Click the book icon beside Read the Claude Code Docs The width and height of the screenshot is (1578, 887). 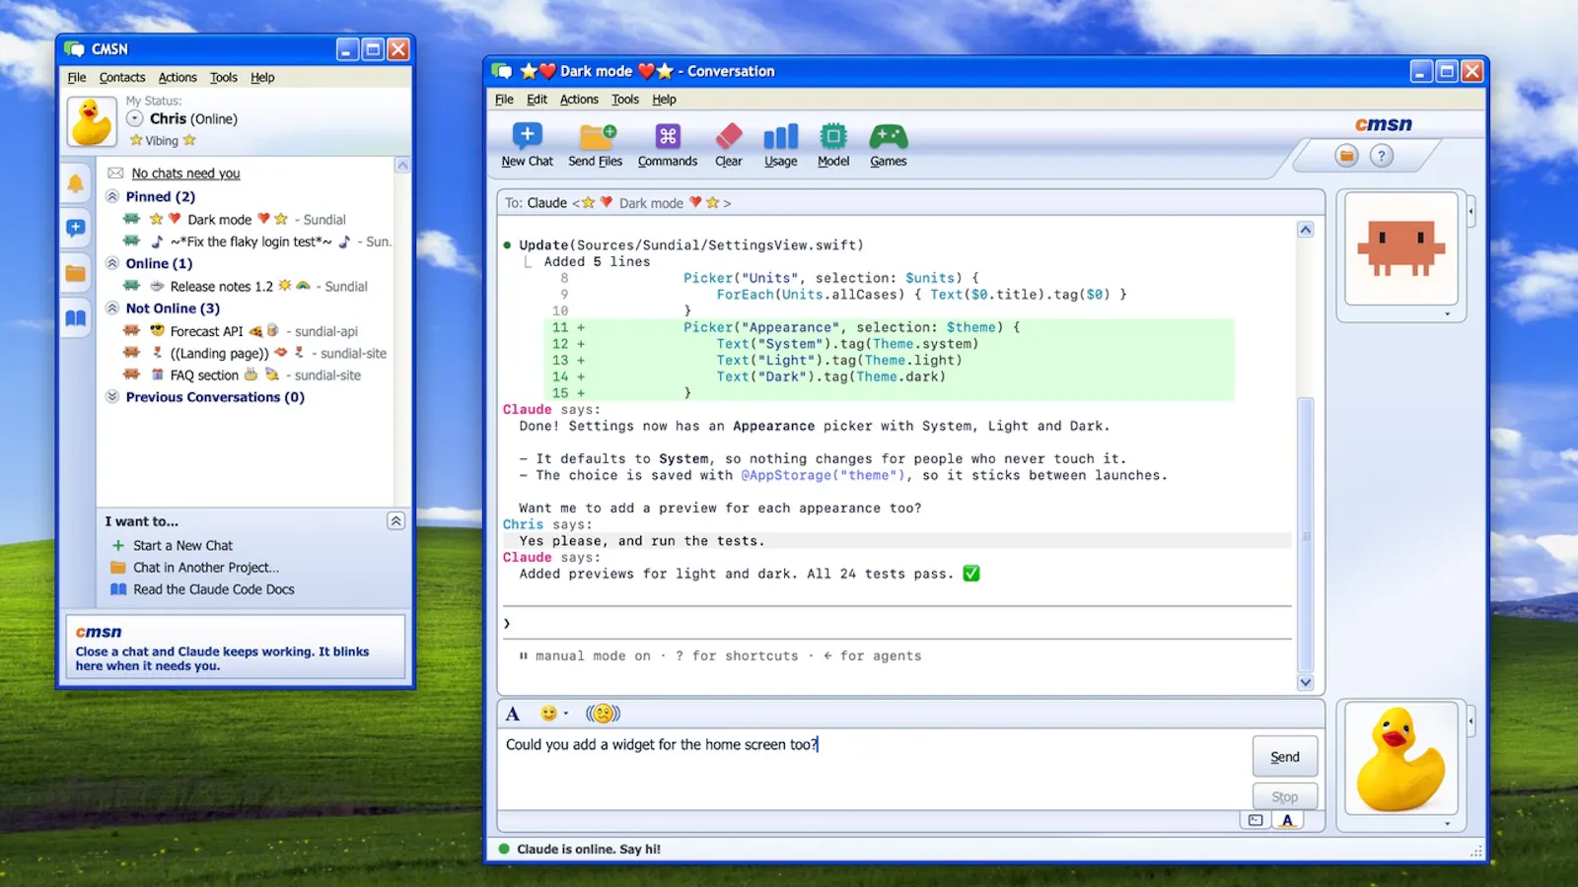click(118, 589)
